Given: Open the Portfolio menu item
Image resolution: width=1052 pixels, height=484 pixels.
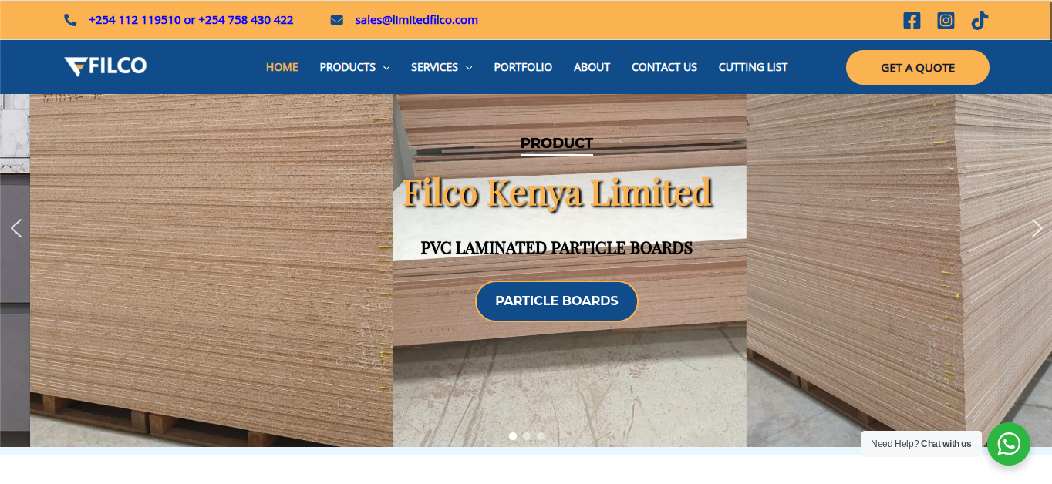Looking at the screenshot, I should click(x=523, y=67).
